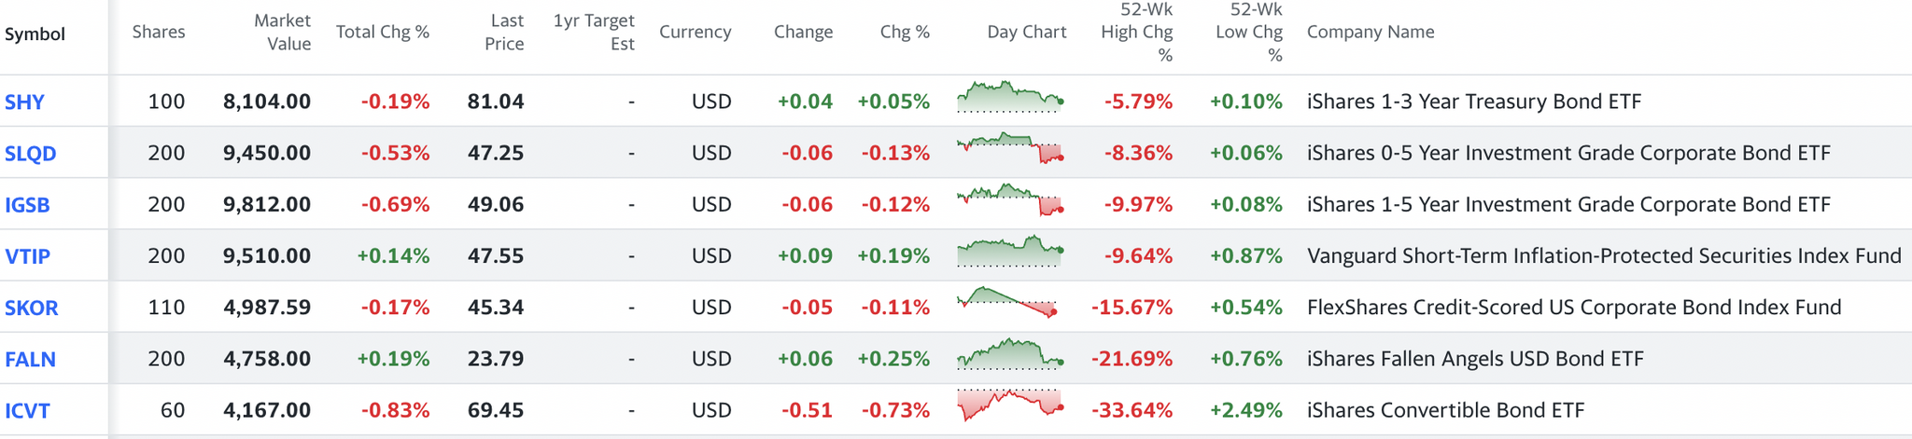This screenshot has height=439, width=1912.
Task: Sort by Company Name column header
Action: (1371, 33)
